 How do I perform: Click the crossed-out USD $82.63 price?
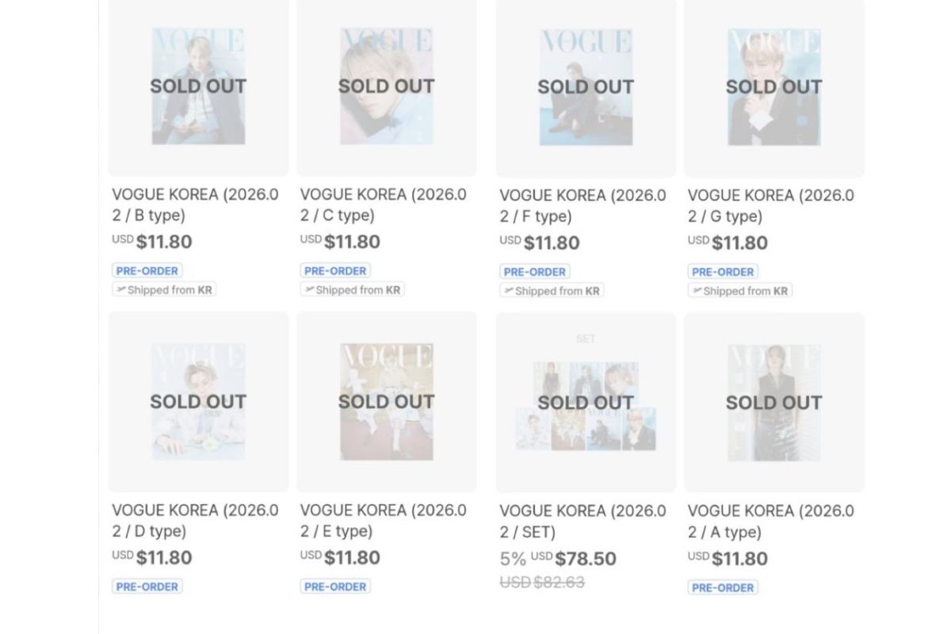tap(544, 582)
